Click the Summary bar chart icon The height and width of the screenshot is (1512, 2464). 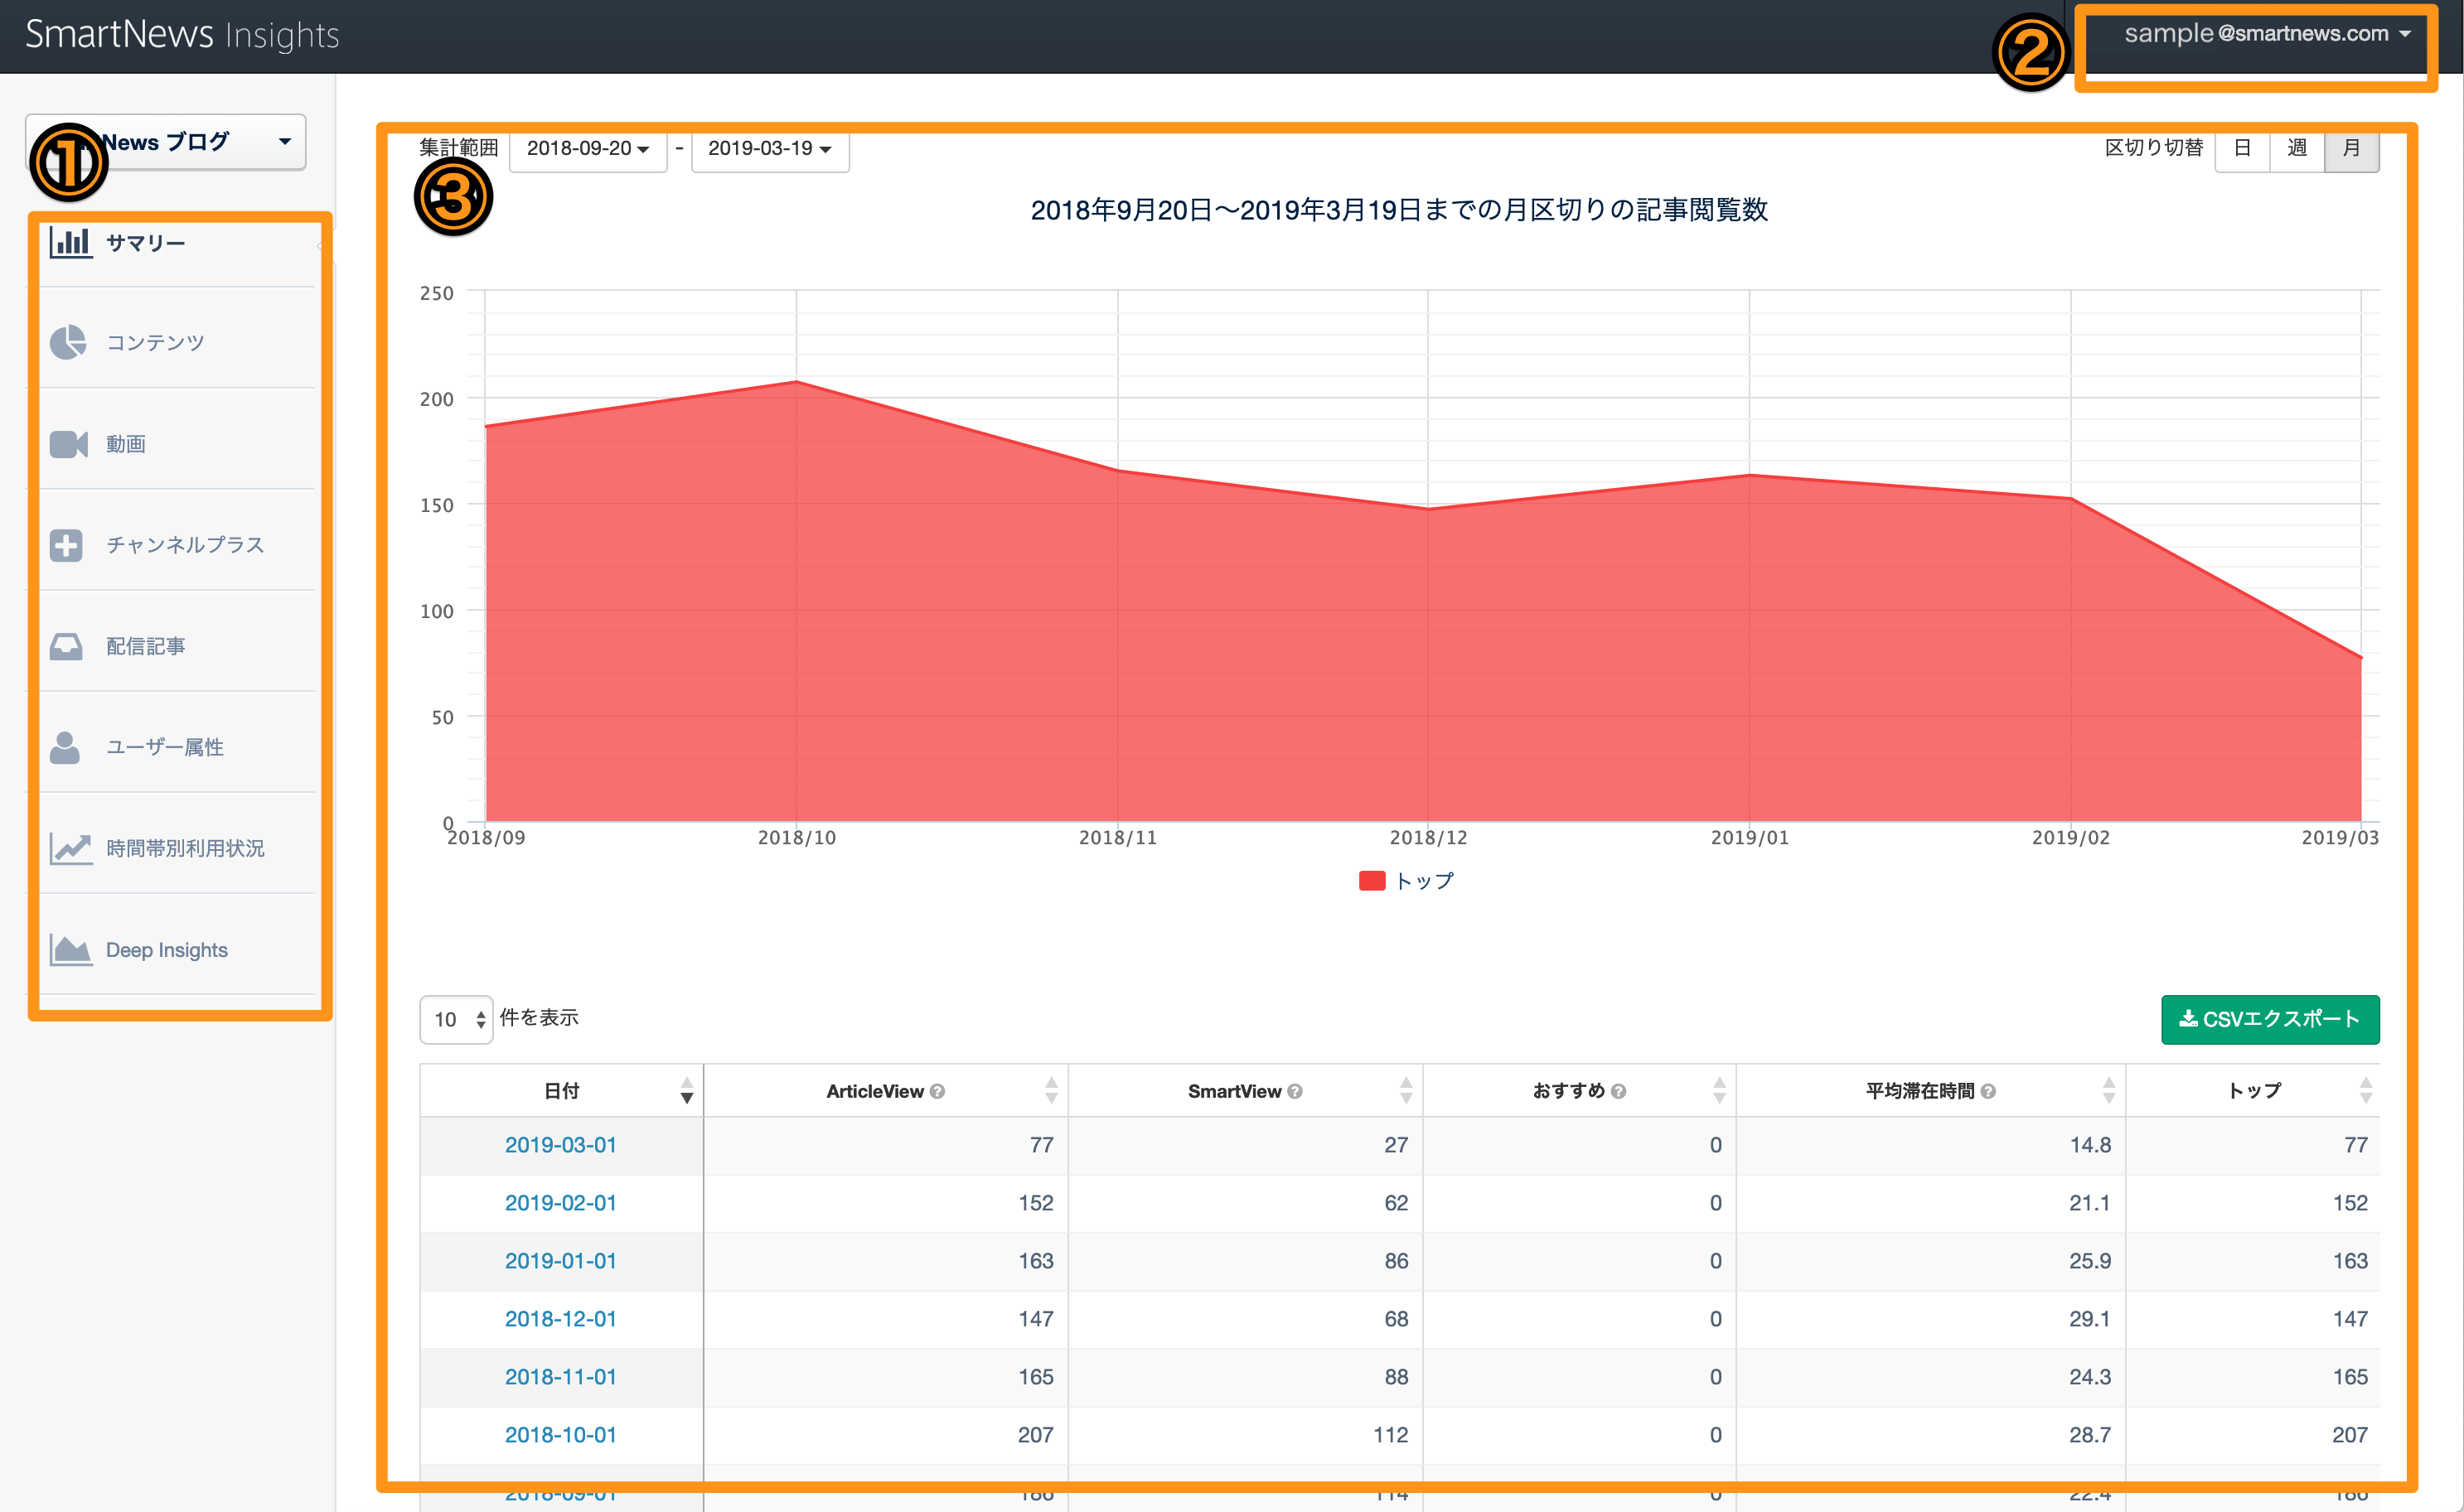tap(71, 243)
